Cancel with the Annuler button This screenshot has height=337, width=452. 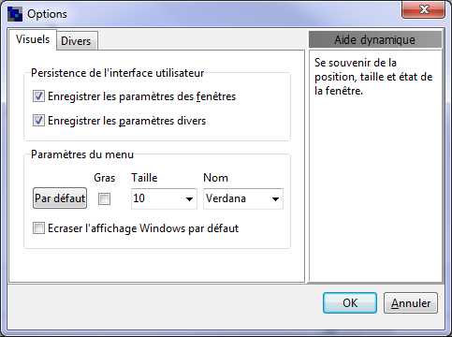pos(411,302)
